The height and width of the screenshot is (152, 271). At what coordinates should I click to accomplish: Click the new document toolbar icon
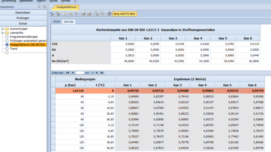(64, 14)
